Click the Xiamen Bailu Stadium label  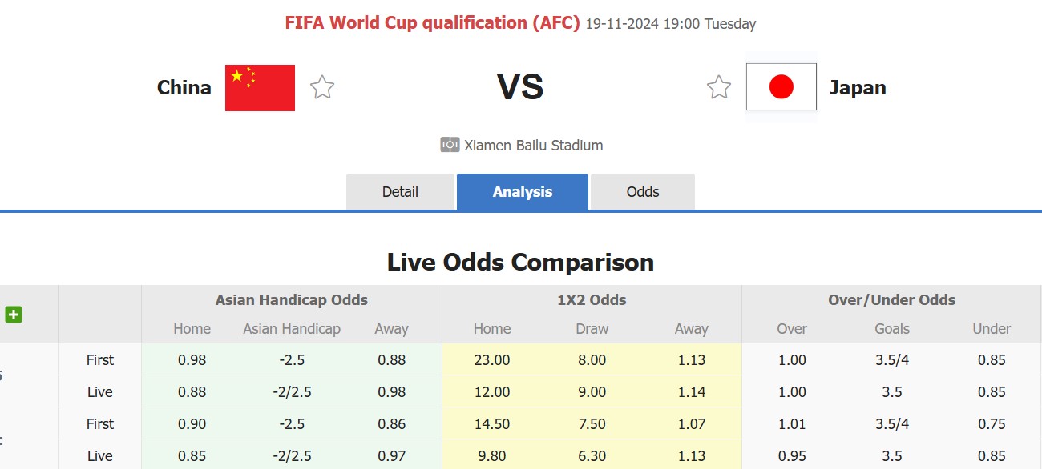533,146
